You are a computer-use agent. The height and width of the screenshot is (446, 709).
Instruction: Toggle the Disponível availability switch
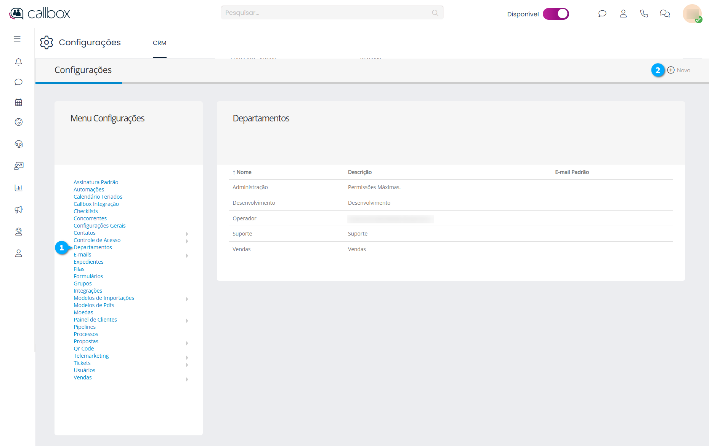click(x=556, y=14)
